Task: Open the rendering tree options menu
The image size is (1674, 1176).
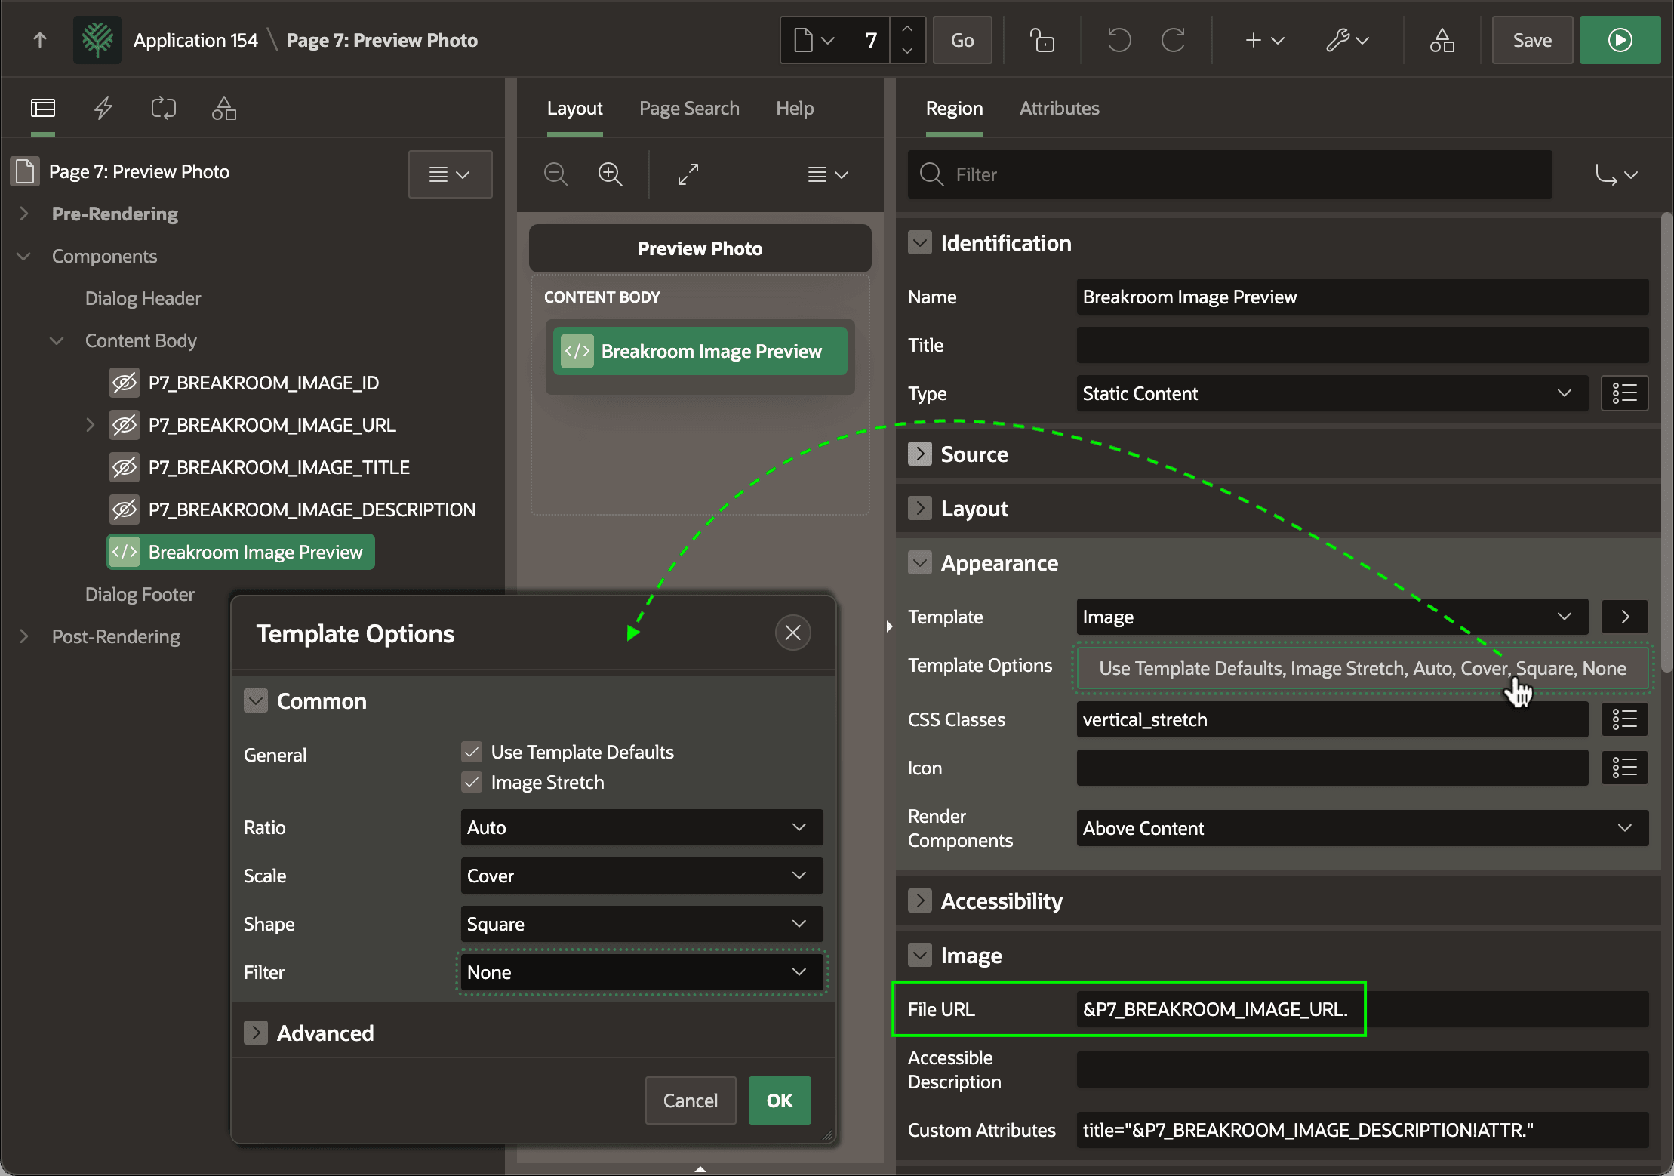Action: click(450, 174)
